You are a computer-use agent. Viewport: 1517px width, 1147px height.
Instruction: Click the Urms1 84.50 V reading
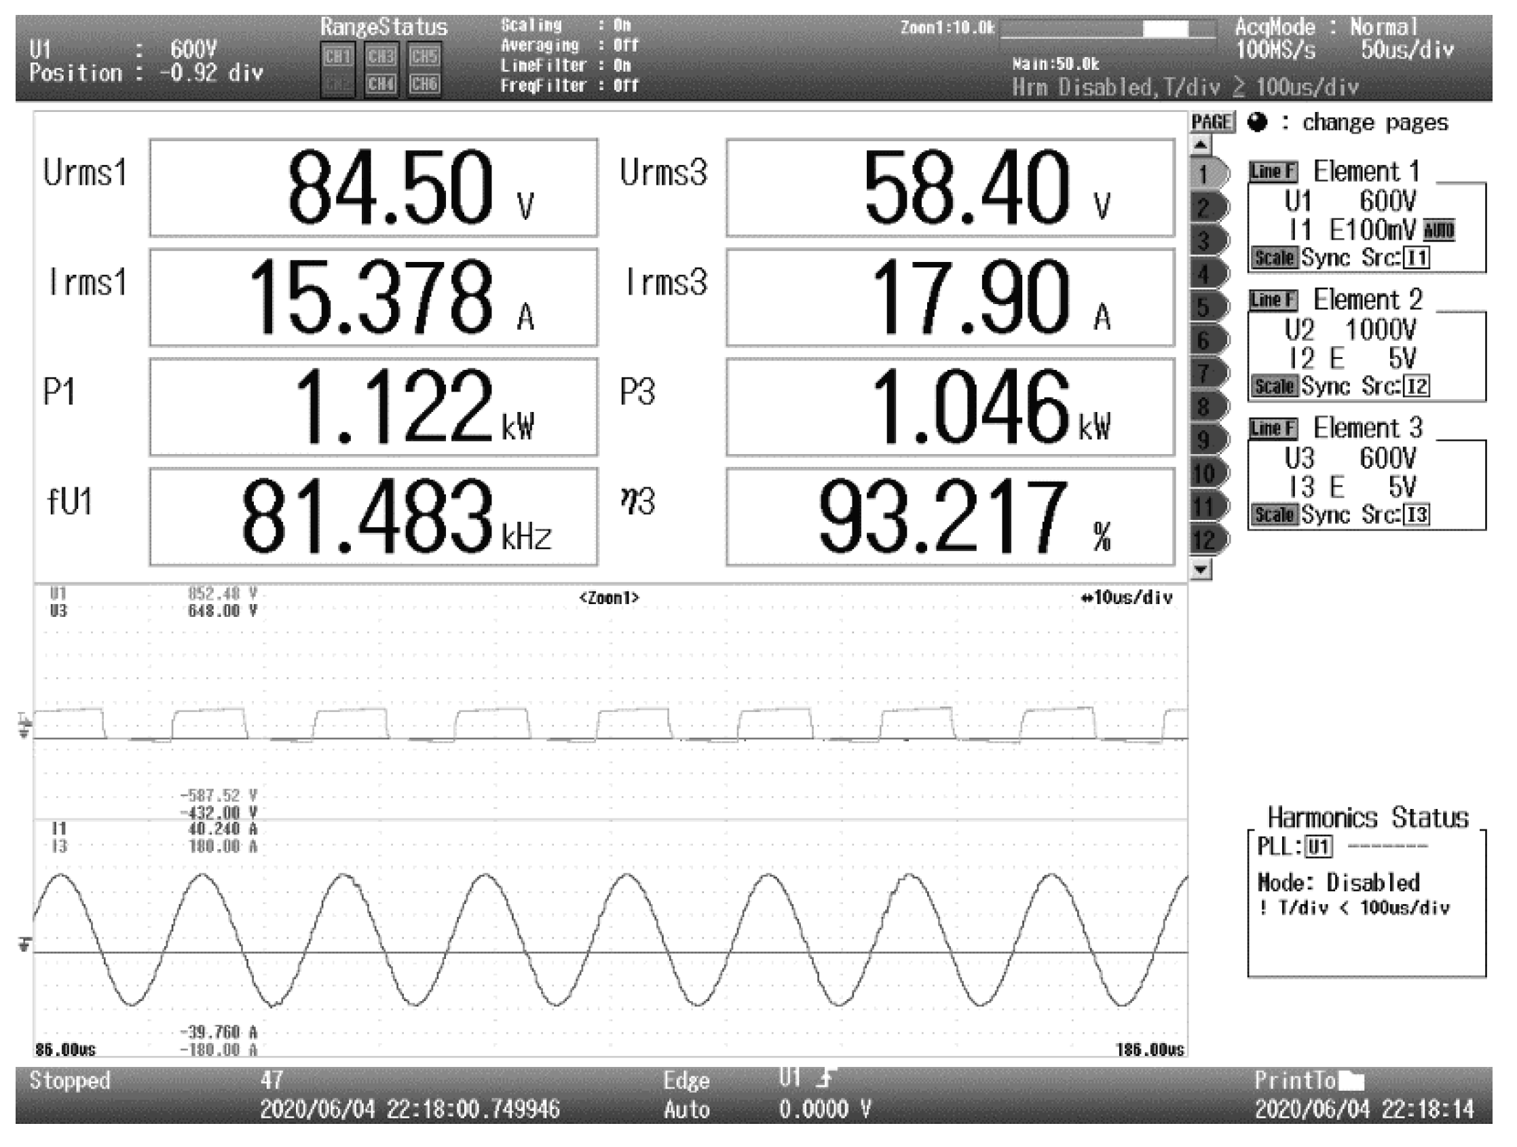(x=374, y=188)
